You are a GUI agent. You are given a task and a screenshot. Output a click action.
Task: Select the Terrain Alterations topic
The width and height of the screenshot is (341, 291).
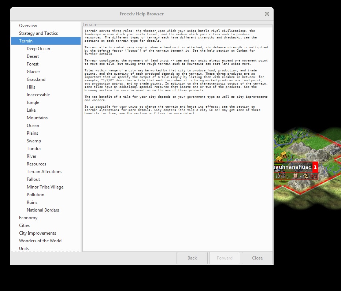pyautogui.click(x=44, y=172)
